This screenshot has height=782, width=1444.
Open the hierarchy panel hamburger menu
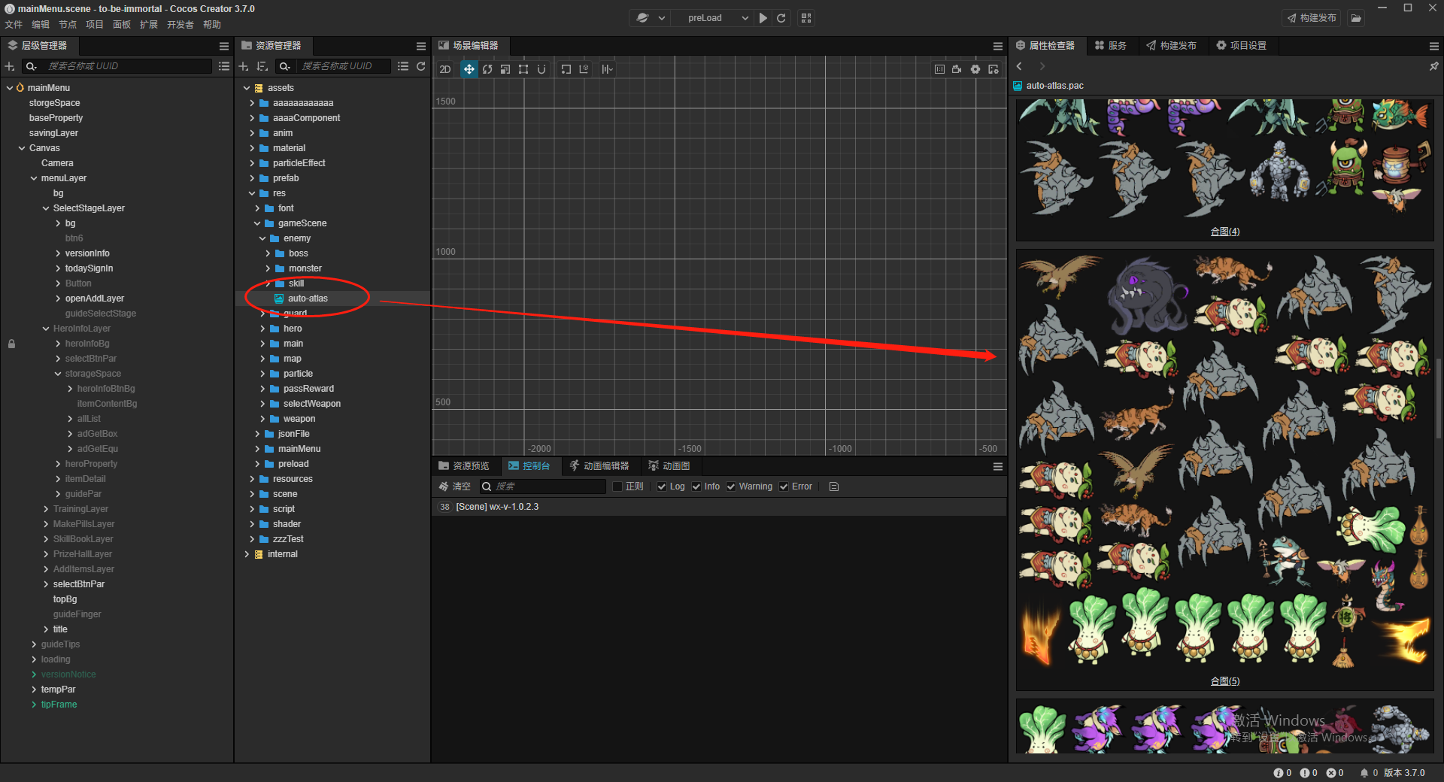coord(224,46)
